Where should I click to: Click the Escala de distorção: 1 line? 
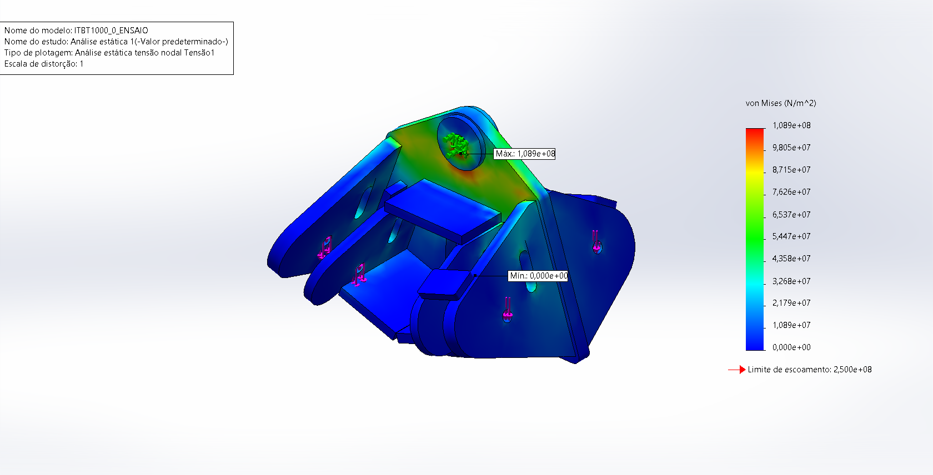tap(44, 64)
